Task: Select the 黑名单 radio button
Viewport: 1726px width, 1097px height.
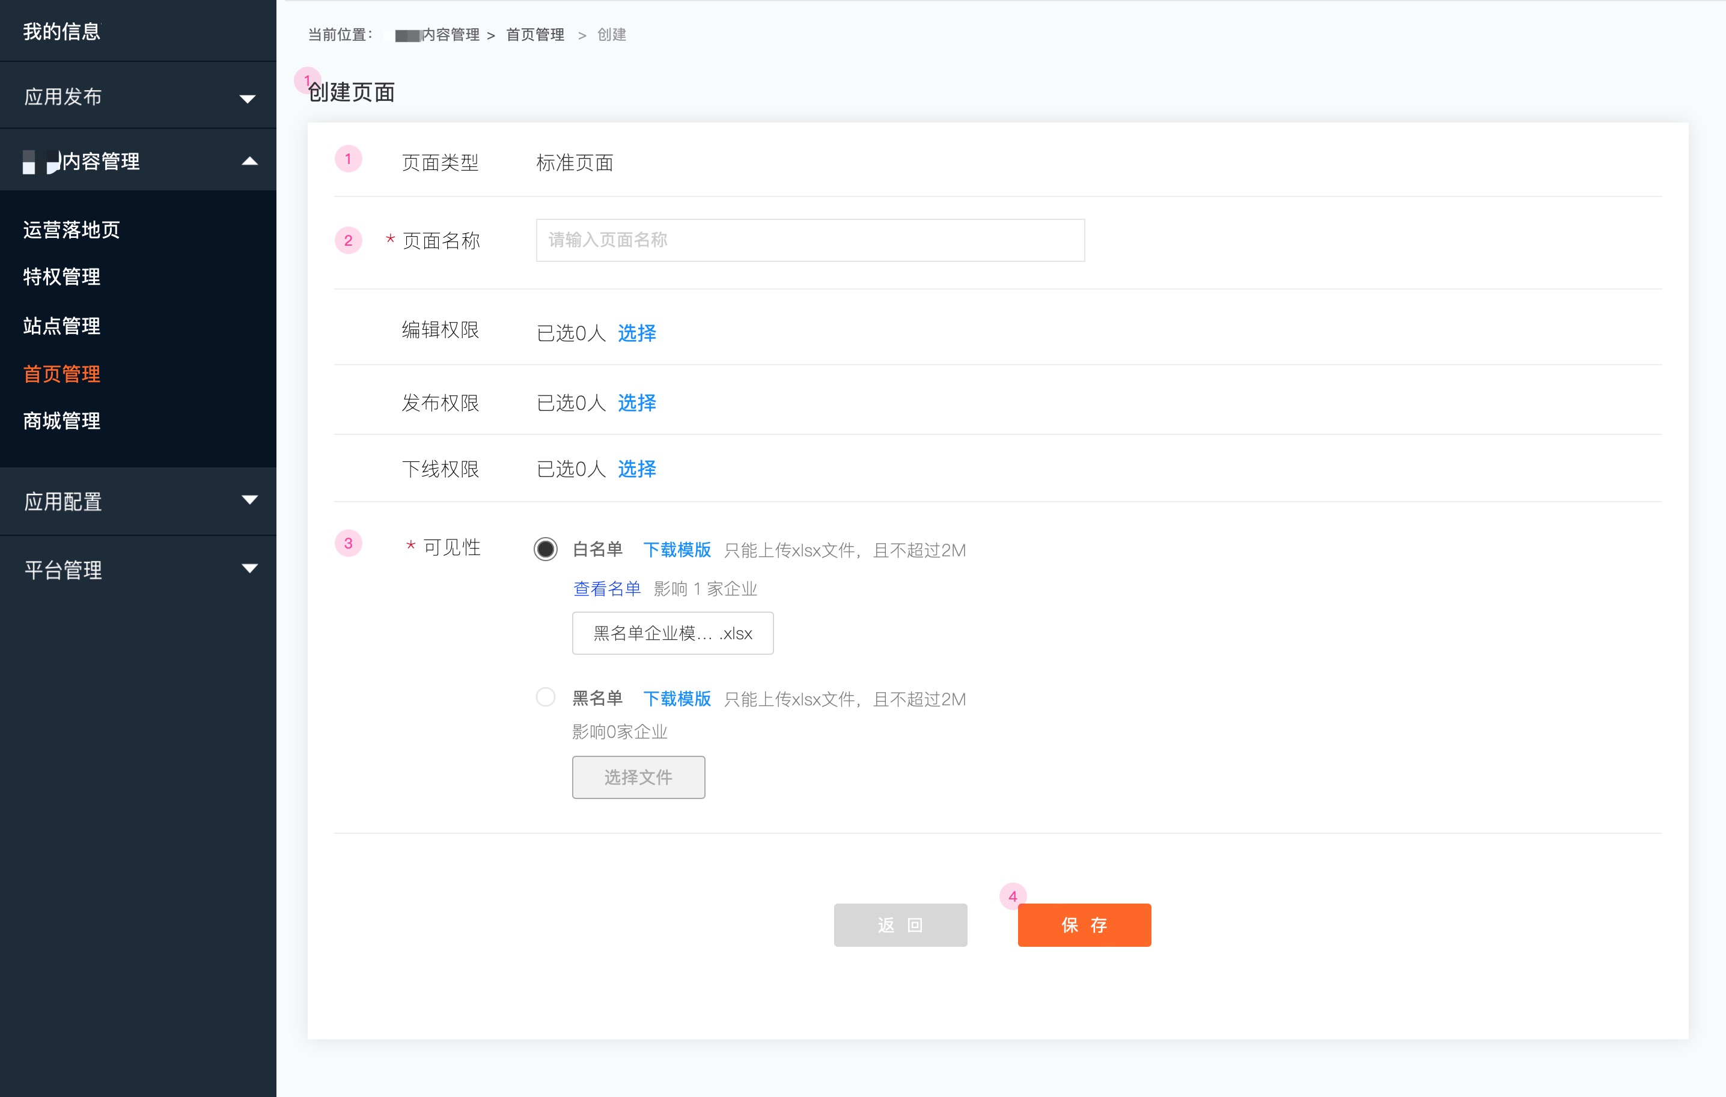Action: point(546,697)
